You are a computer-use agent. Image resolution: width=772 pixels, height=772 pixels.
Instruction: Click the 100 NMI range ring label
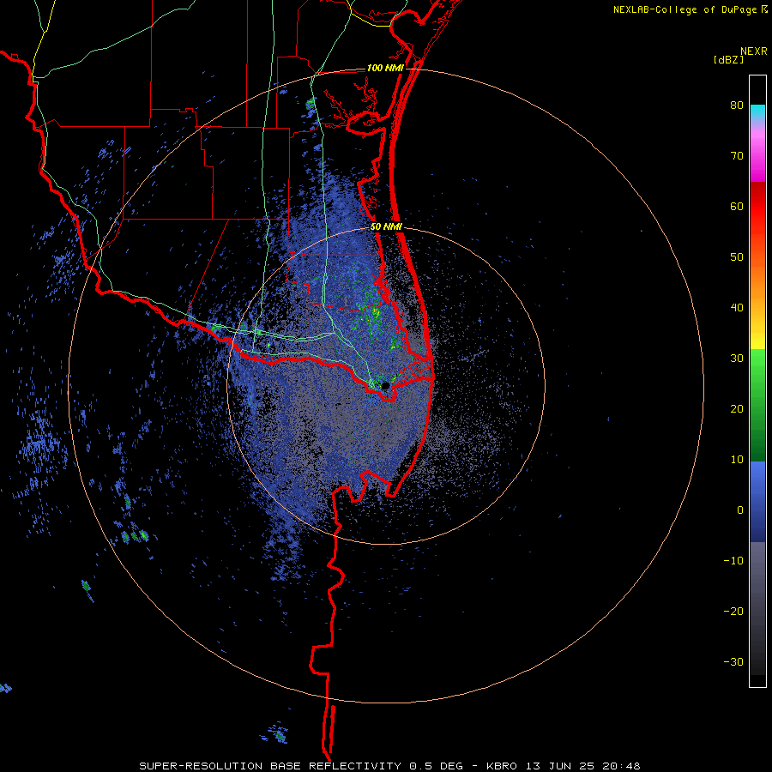[x=385, y=68]
